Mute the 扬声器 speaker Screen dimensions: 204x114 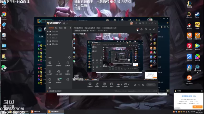pos(125,85)
